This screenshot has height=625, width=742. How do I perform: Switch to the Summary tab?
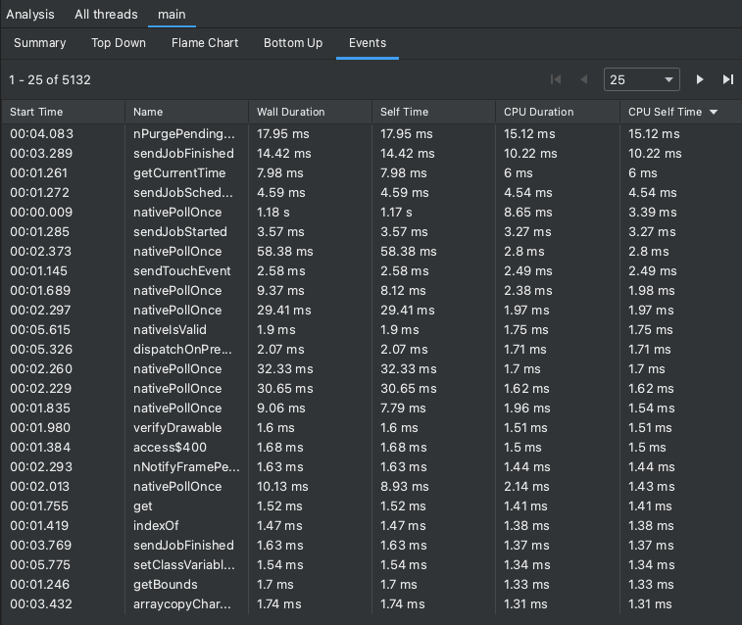(x=40, y=43)
